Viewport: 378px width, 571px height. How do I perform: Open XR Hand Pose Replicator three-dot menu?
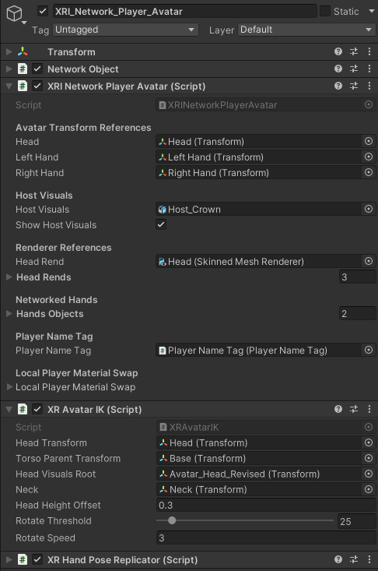click(x=369, y=559)
